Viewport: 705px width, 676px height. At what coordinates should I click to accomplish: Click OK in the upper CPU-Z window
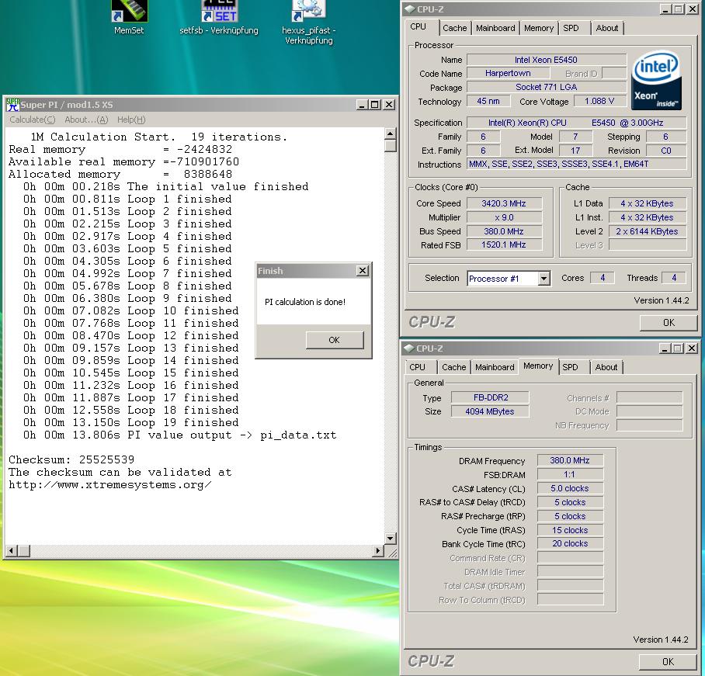pos(669,323)
